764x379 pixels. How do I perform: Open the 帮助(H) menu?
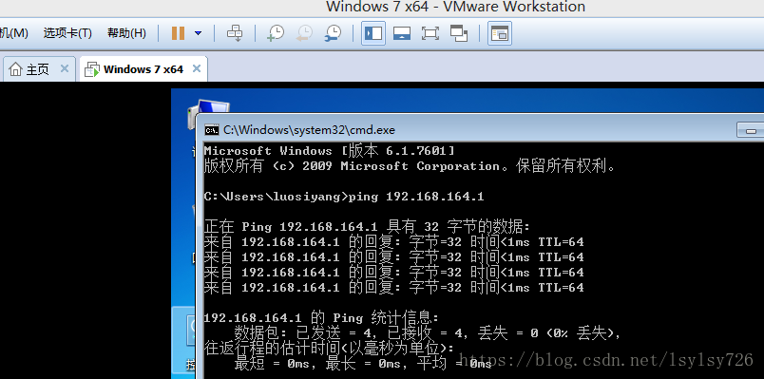[126, 33]
